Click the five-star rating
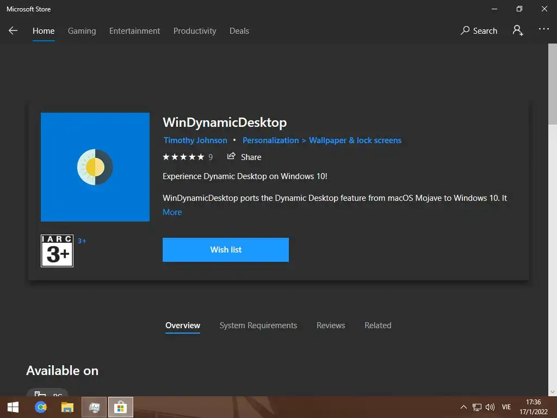Screen dimensions: 557x418 (x=183, y=157)
